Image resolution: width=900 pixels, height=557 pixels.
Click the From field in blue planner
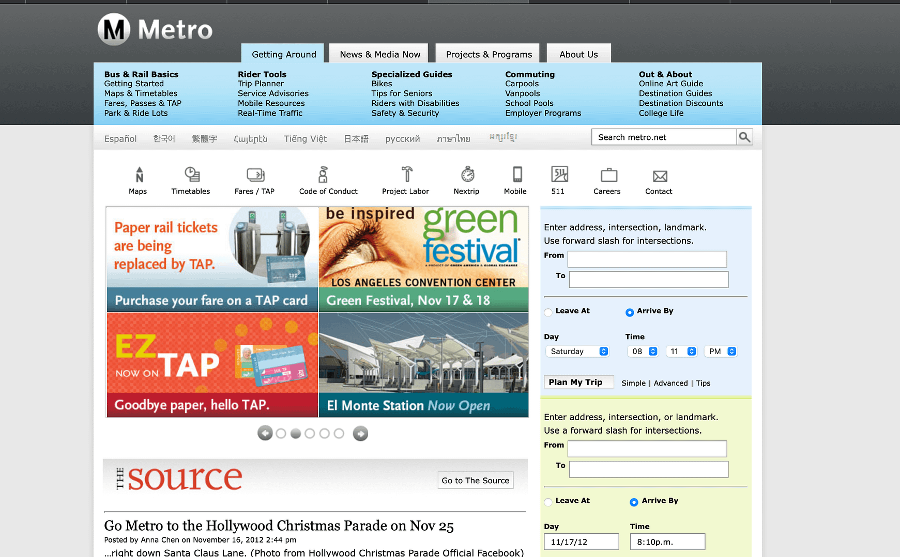coord(647,259)
